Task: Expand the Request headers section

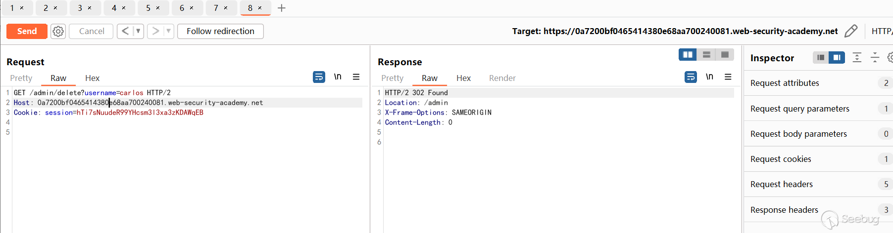Action: pos(781,184)
